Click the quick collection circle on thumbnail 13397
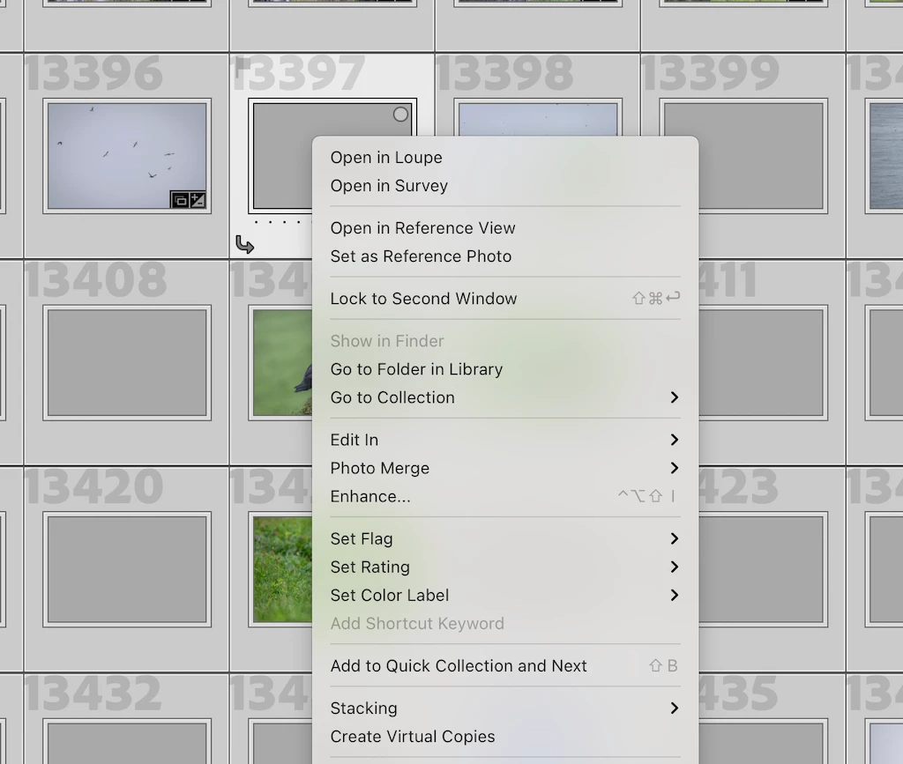This screenshot has width=903, height=764. tap(401, 114)
